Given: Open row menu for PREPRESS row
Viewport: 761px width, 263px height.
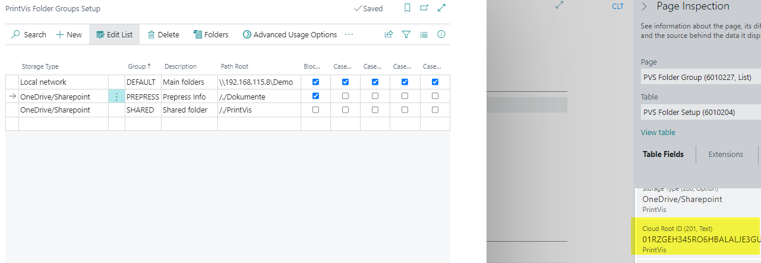Looking at the screenshot, I should click(116, 96).
